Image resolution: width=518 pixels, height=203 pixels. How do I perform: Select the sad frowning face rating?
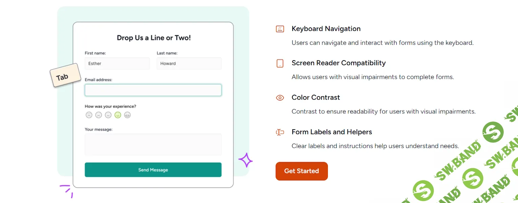tap(99, 115)
